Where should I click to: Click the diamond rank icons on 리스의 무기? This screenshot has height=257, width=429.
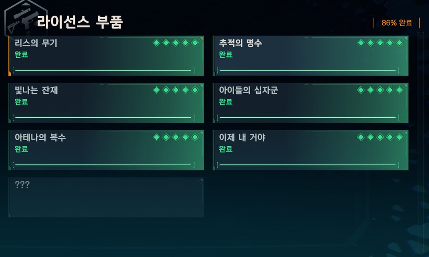[x=175, y=43]
